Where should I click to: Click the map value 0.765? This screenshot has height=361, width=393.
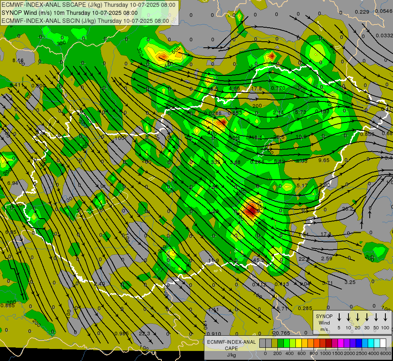283,333
